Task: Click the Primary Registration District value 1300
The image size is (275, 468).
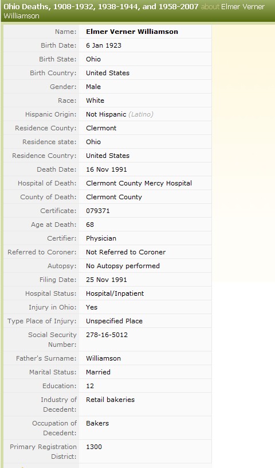Action: (94, 447)
